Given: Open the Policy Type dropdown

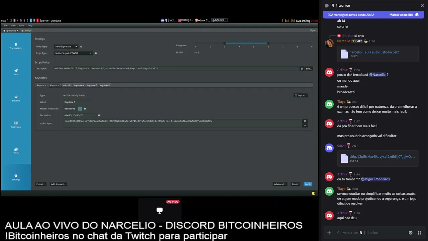Looking at the screenshot, I should pyautogui.click(x=66, y=47).
